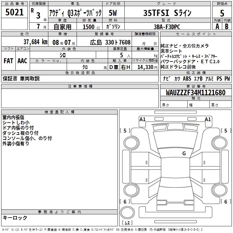Image resolution: width=233 pixels, height=233 pixels.
Task: Click the office notice キーロック
Action: click(15, 218)
